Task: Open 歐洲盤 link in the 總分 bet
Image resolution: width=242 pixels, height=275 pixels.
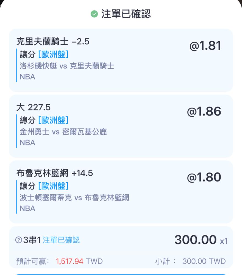Action: [53, 120]
